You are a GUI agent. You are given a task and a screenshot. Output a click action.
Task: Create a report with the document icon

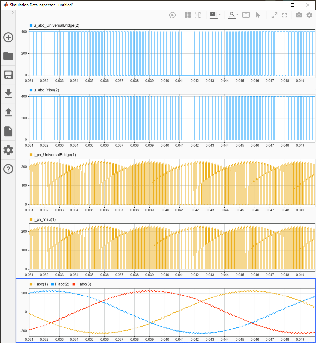pos(8,131)
